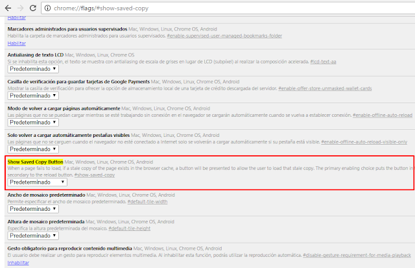This screenshot has height=268, width=415.
Task: Open the #lcd-text-aa anchor link
Action: pos(323,62)
